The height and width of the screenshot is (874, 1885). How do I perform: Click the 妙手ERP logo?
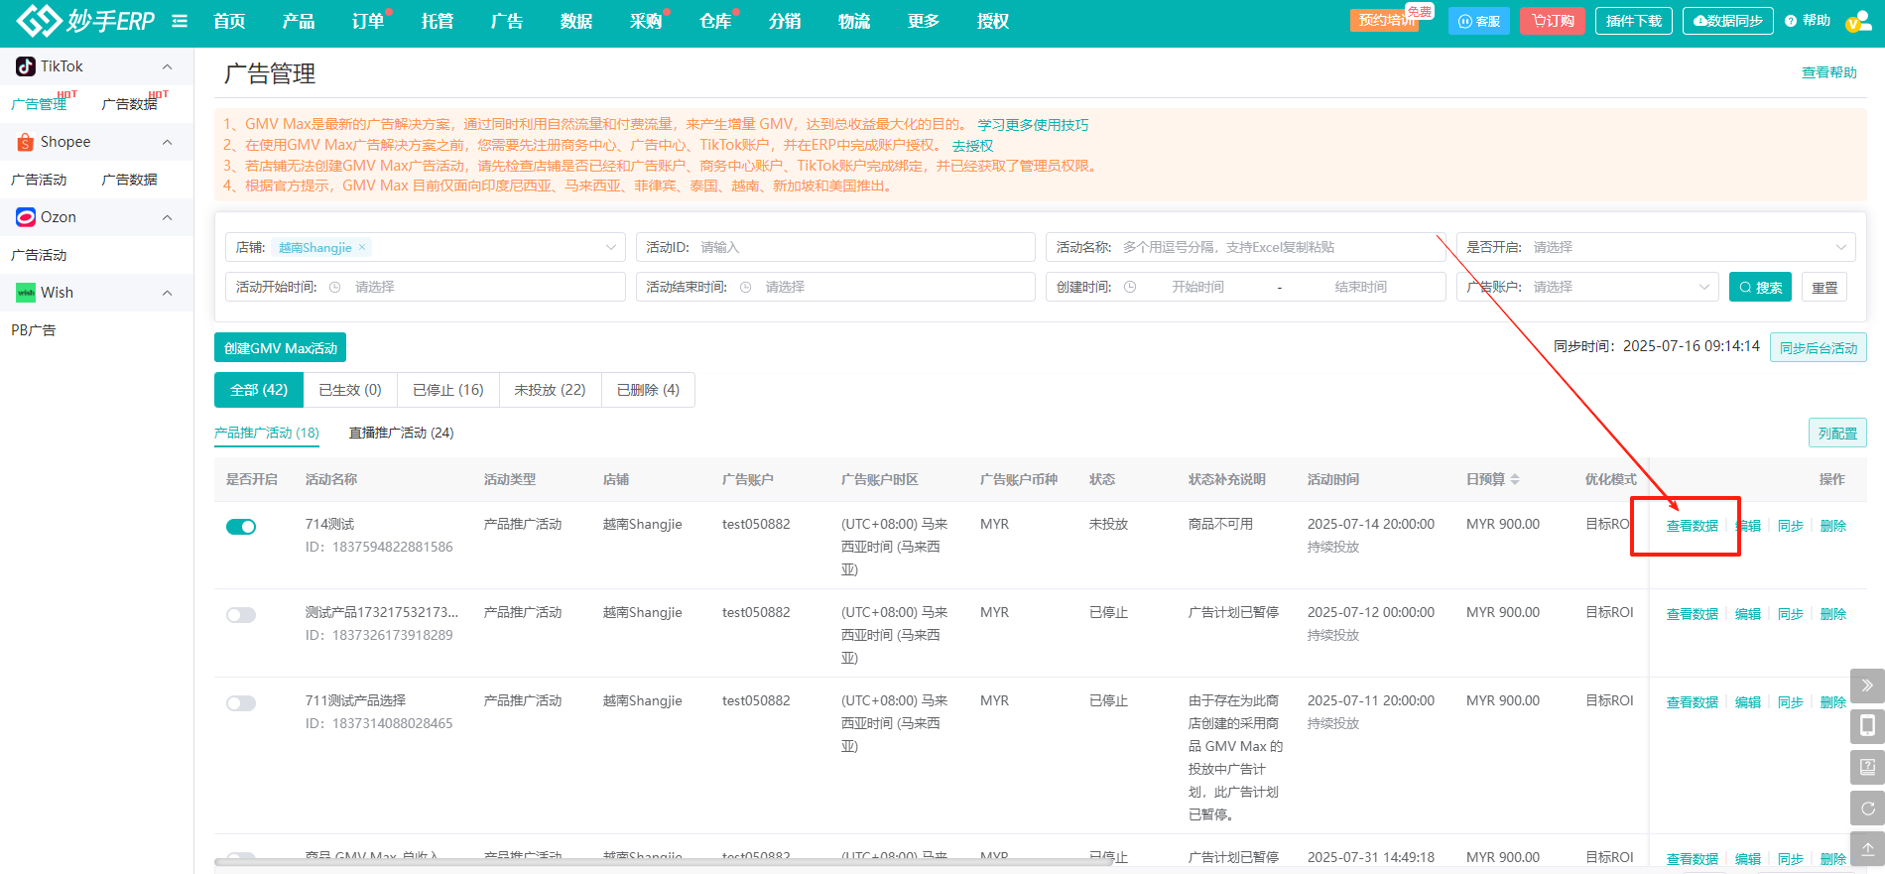85,20
